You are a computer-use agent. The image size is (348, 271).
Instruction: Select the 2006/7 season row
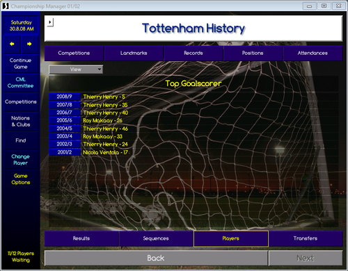(x=65, y=113)
